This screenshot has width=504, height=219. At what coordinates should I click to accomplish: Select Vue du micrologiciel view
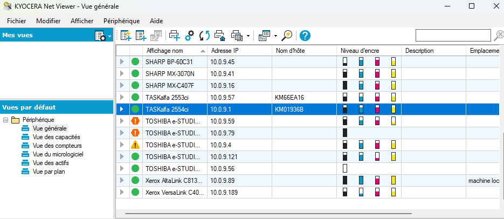[58, 154]
